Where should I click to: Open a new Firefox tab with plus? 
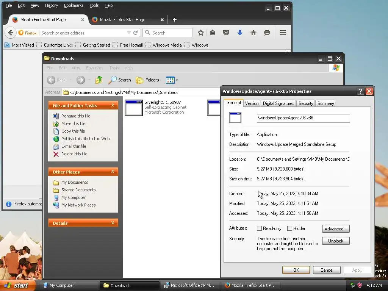tap(174, 20)
